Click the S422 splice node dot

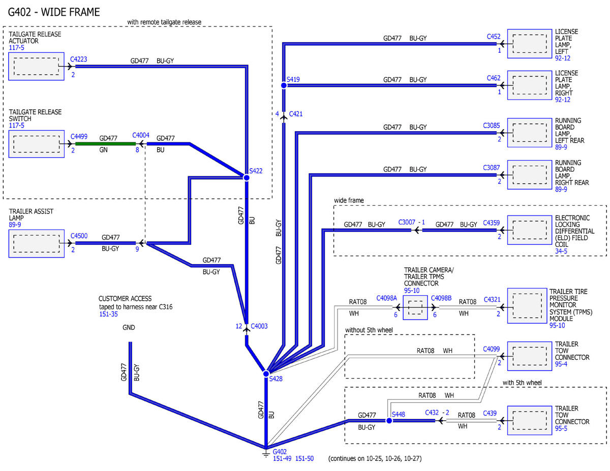coord(247,177)
